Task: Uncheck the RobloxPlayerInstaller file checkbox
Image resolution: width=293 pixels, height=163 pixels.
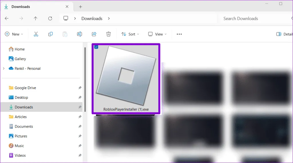Action: [96, 47]
